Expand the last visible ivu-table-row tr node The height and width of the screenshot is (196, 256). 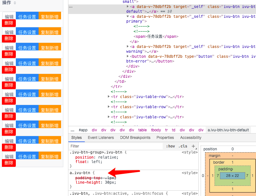109,117
